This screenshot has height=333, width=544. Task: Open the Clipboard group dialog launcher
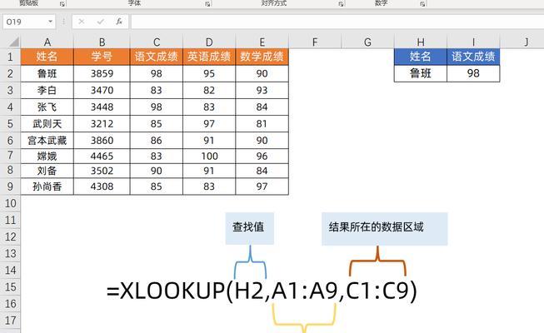pos(62,4)
